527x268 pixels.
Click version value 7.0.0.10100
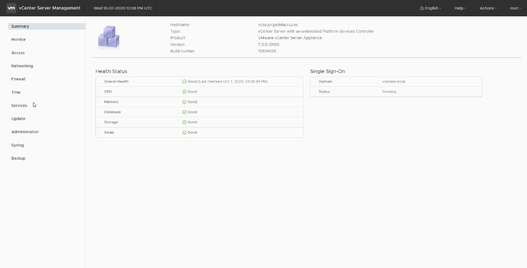tap(269, 45)
